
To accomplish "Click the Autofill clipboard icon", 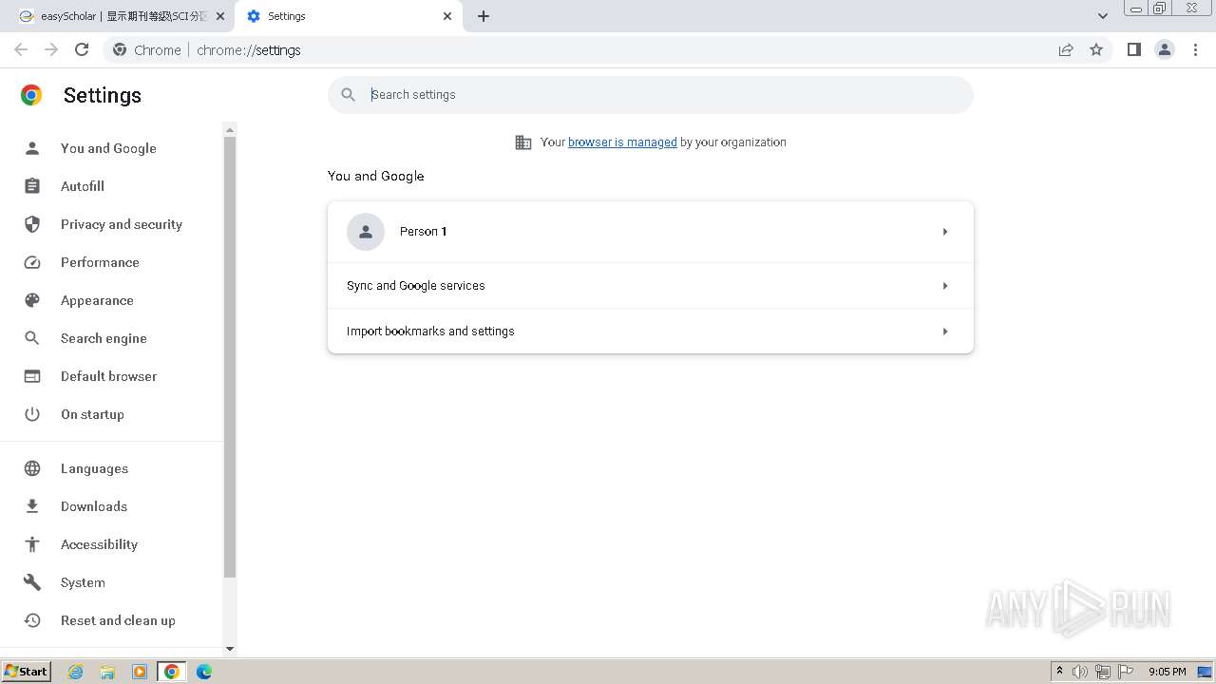I will click(x=32, y=186).
